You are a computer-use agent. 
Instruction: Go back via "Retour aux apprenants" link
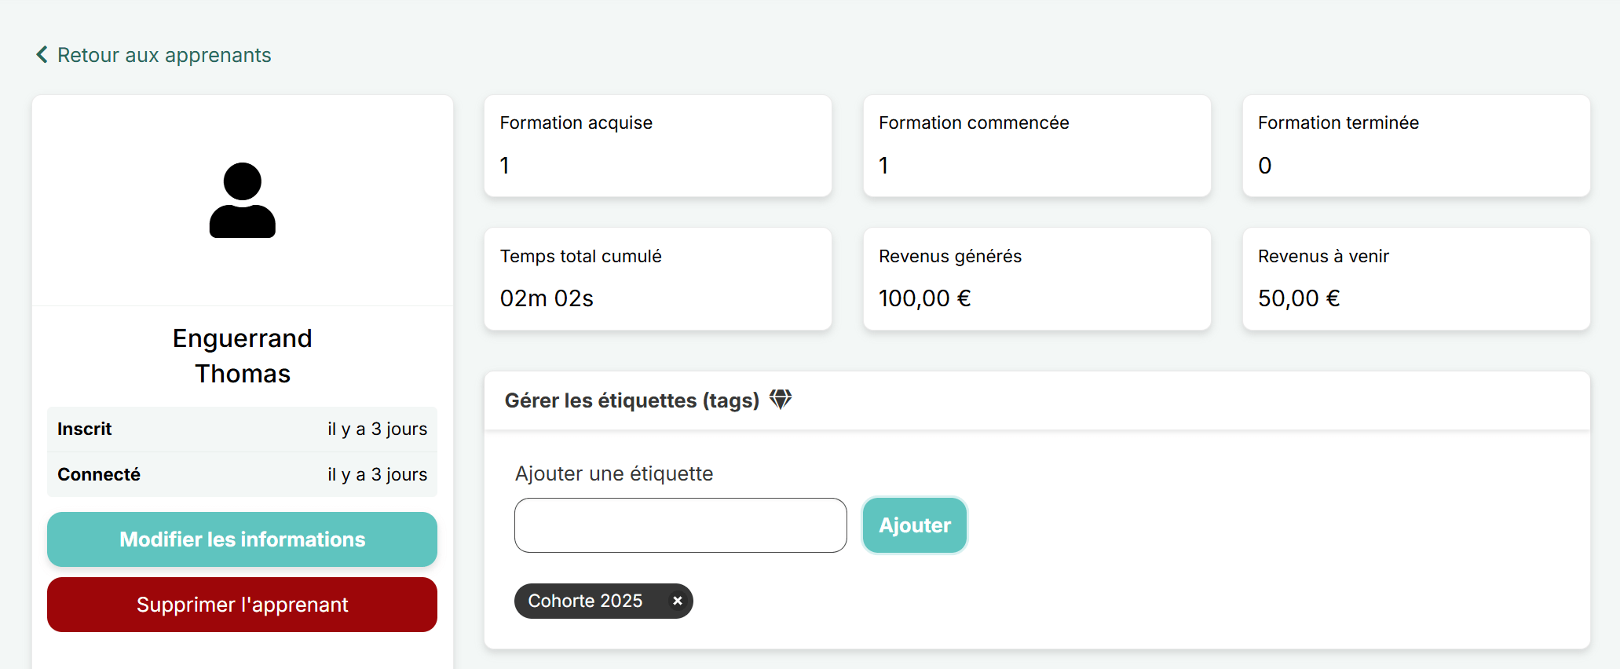[164, 55]
